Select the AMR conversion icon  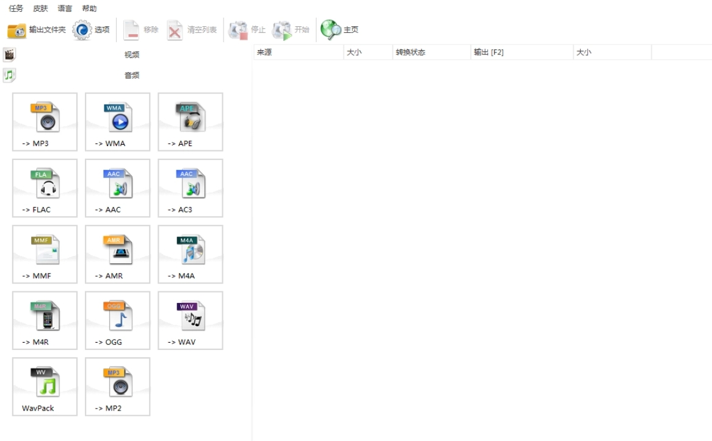pyautogui.click(x=117, y=253)
